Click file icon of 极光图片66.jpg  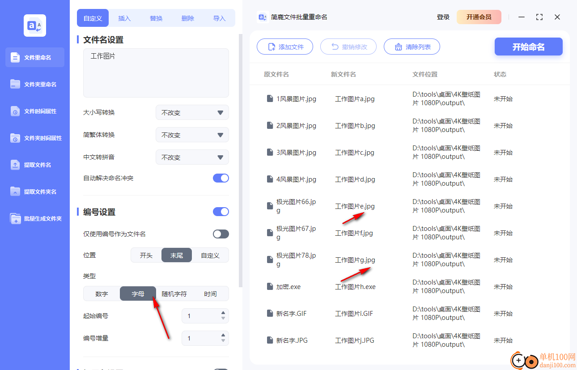pyautogui.click(x=270, y=206)
